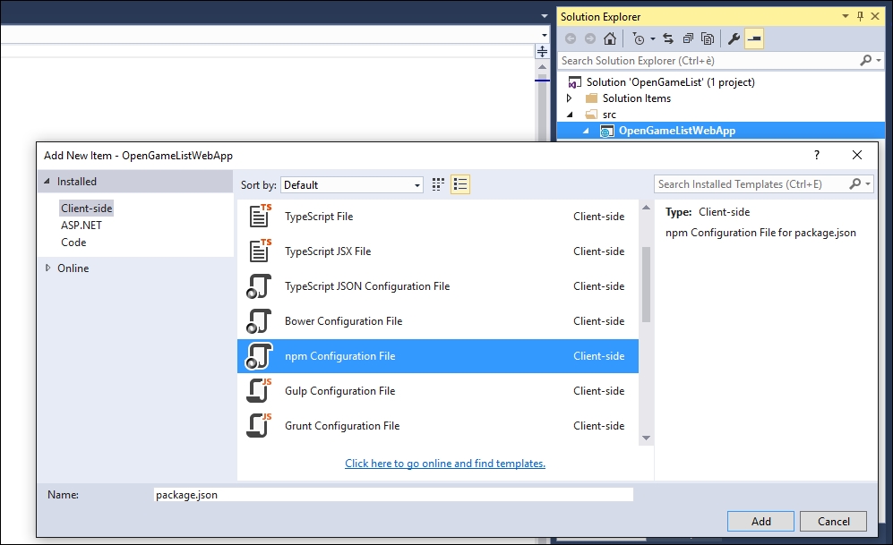The width and height of the screenshot is (893, 545).
Task: Collapse the src folder
Action: [570, 115]
